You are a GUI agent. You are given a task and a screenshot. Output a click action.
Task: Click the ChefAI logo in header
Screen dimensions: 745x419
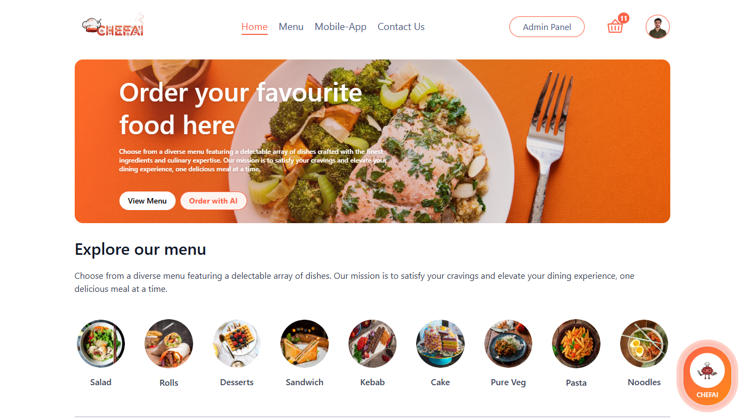113,26
